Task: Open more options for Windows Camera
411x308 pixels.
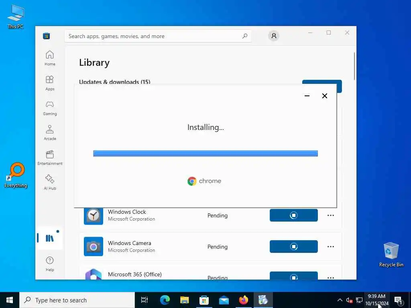Action: [331, 247]
